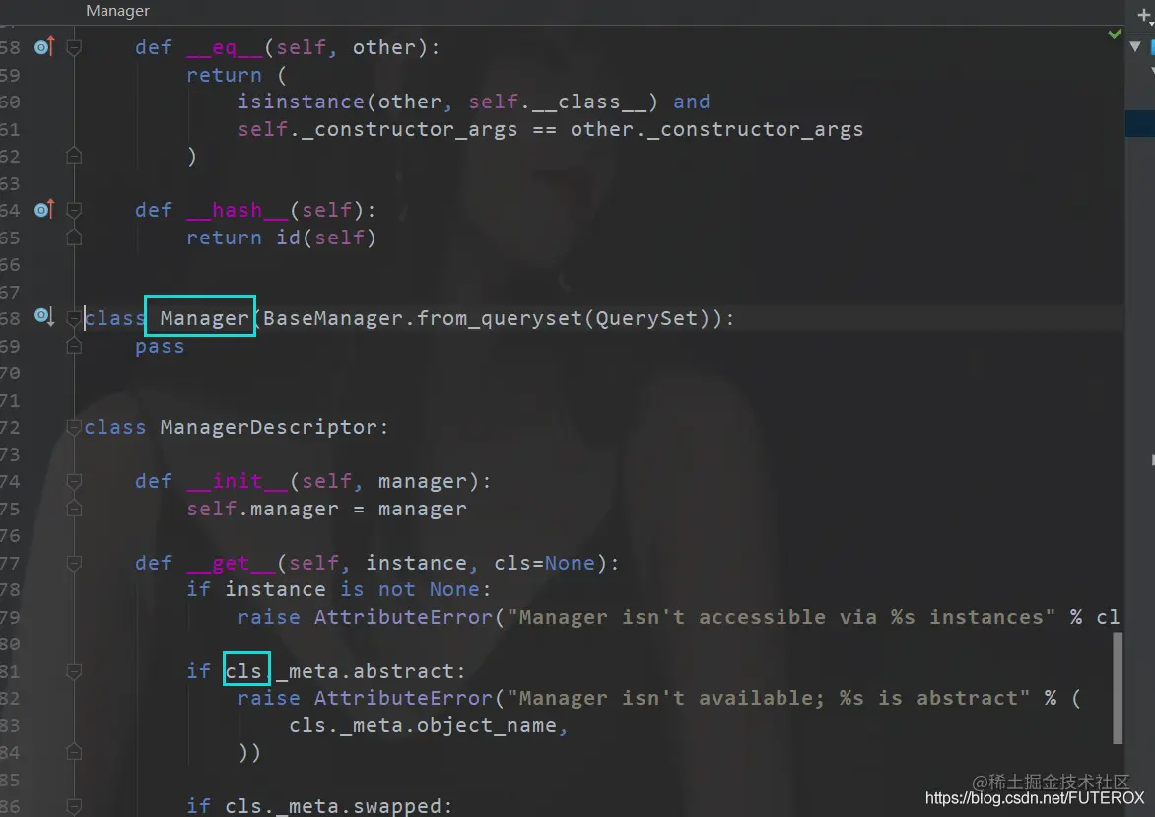
Task: Click '__hash__' method name
Action: tap(238, 211)
